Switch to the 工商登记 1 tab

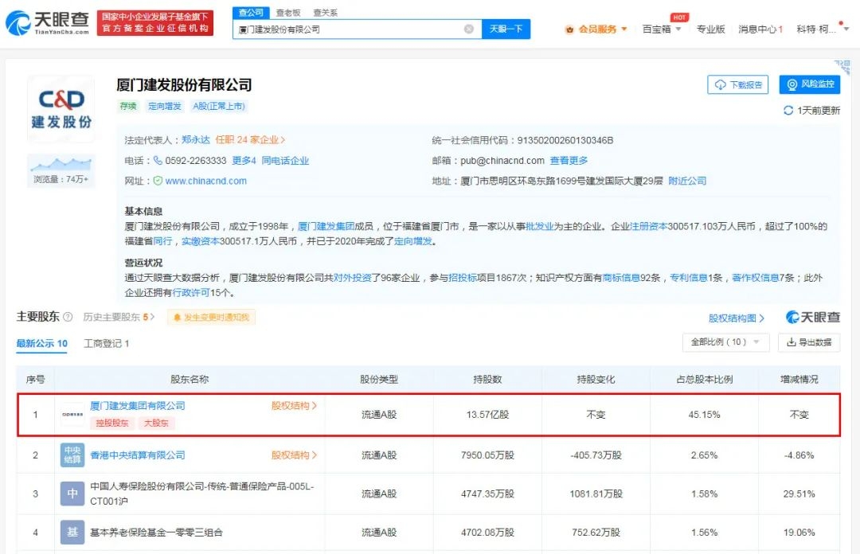click(x=106, y=343)
